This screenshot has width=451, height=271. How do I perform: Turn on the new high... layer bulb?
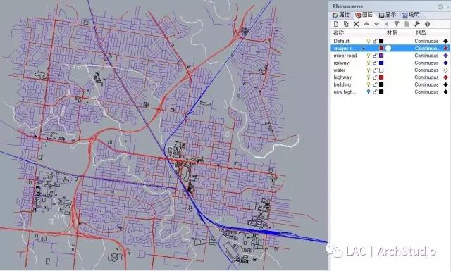(x=369, y=92)
